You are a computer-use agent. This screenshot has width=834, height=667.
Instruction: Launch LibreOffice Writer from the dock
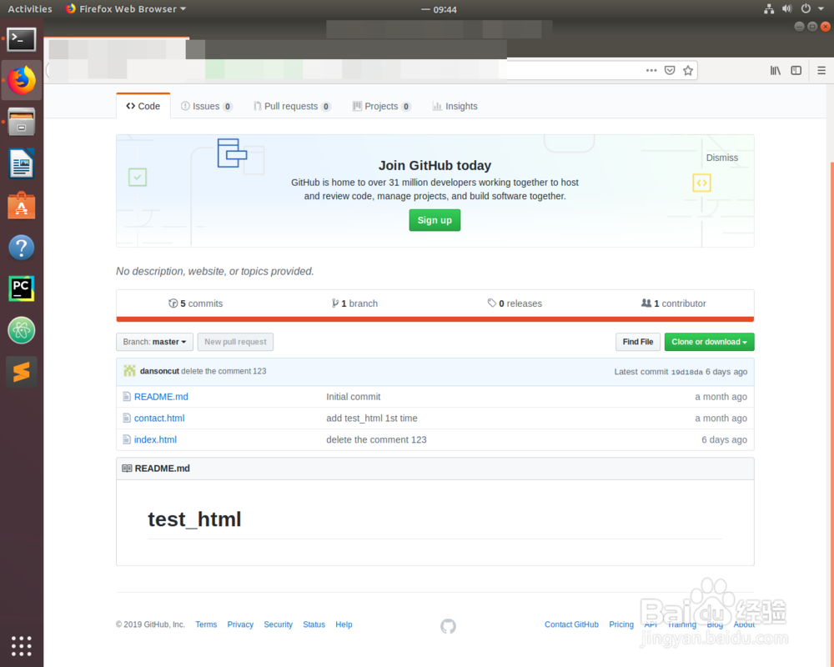click(22, 163)
